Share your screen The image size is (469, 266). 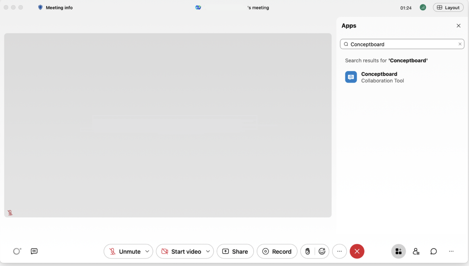235,251
